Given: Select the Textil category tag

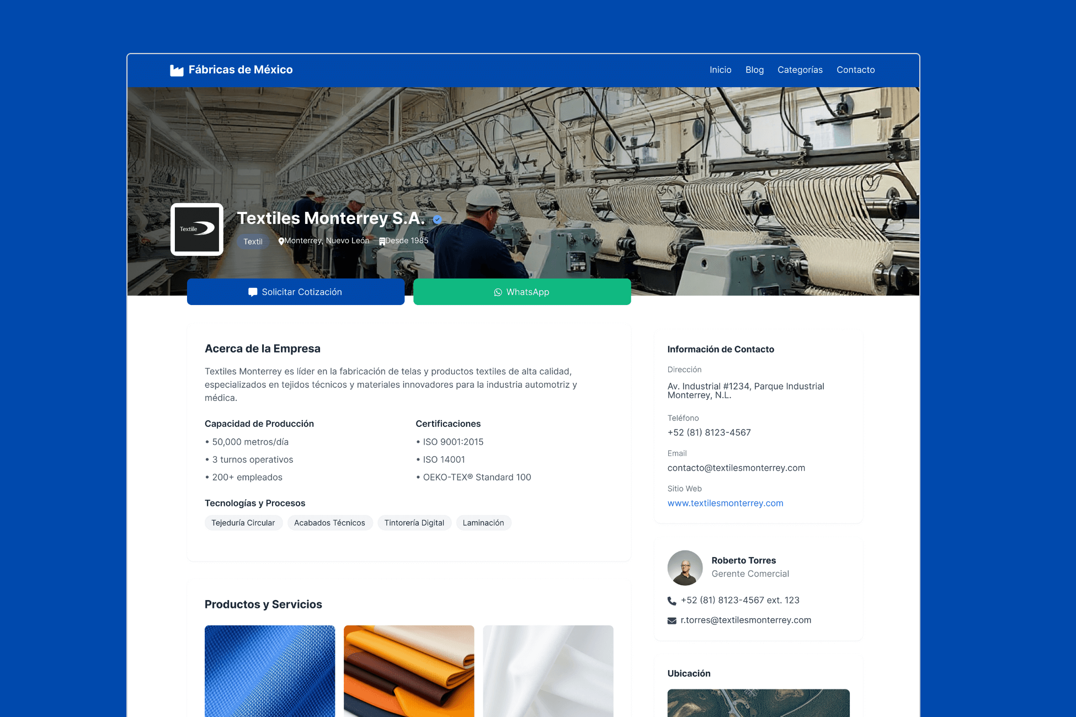Looking at the screenshot, I should (253, 242).
